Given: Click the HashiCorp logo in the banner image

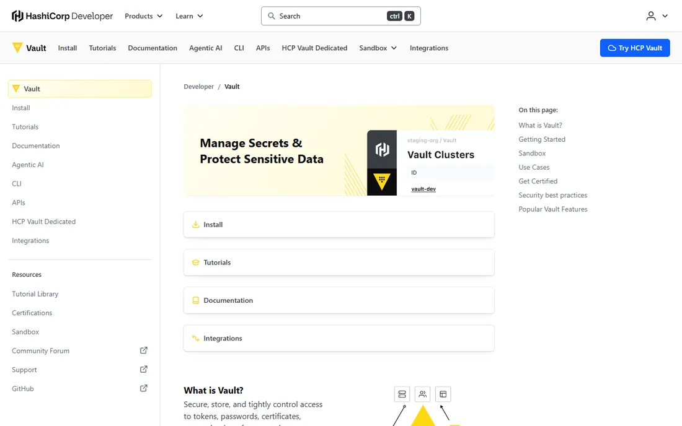Looking at the screenshot, I should pos(382,149).
